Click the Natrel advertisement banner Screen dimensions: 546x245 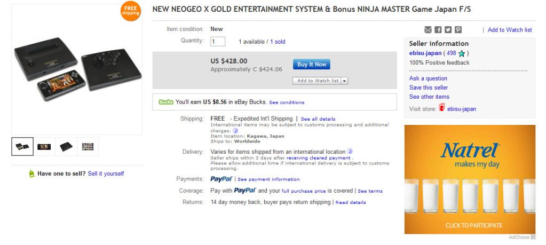tap(470, 179)
